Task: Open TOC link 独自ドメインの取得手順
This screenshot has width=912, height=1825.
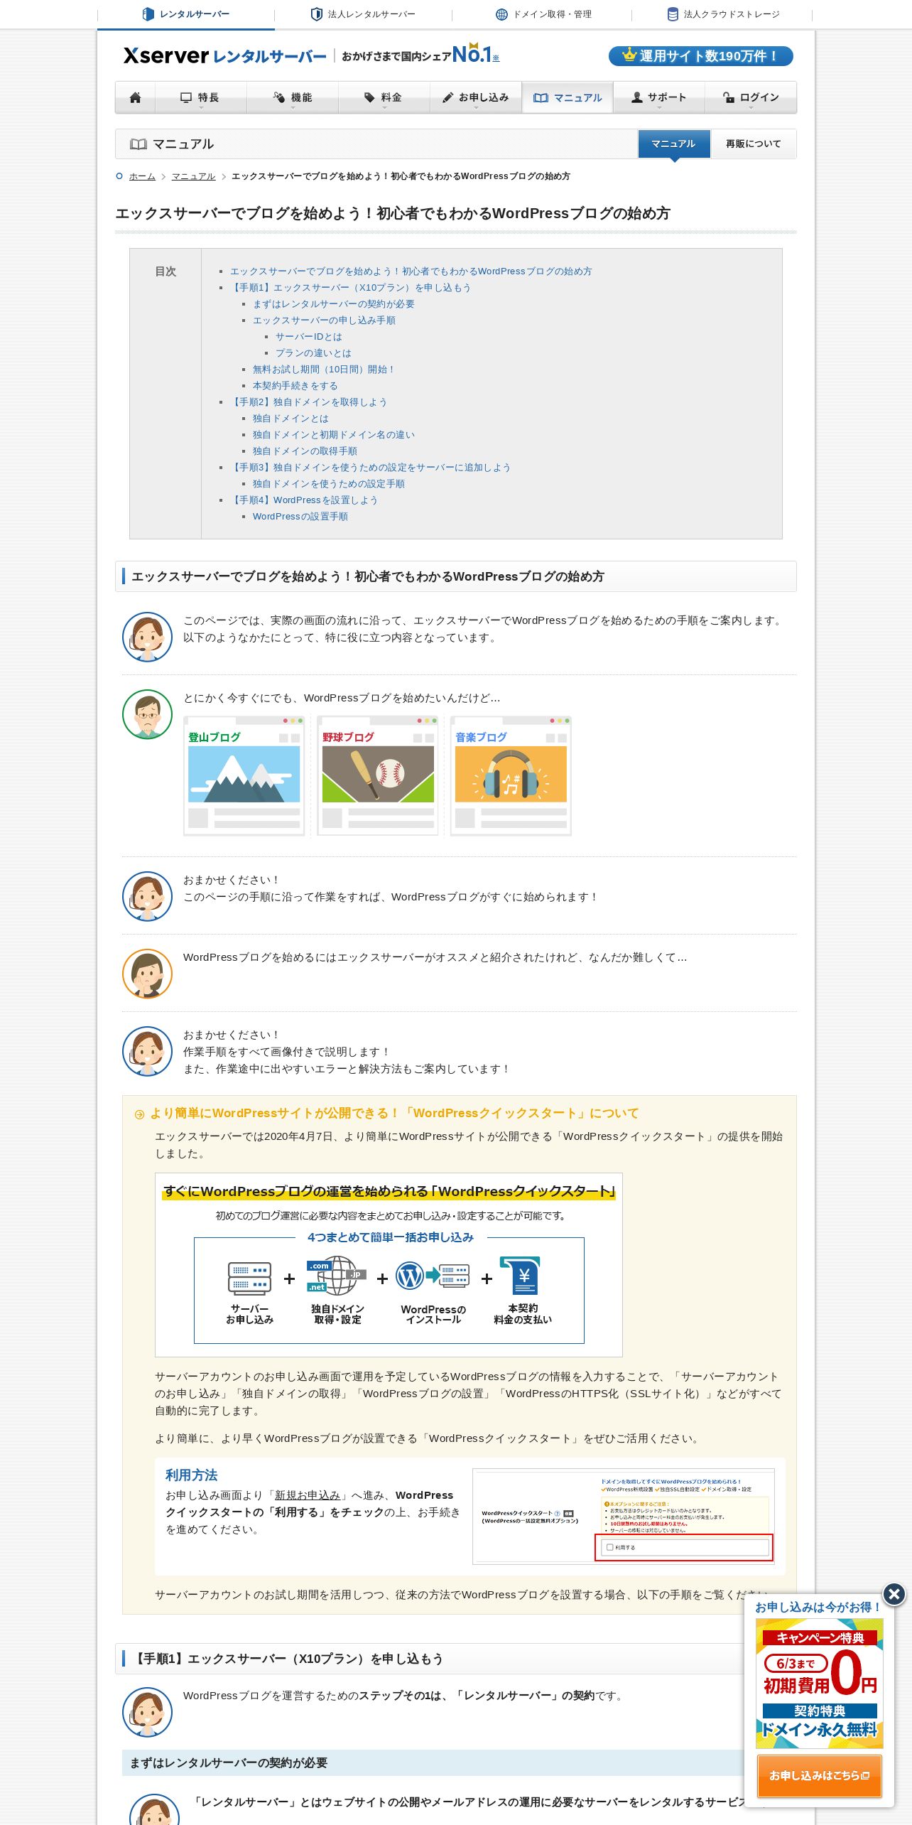Action: pos(305,451)
